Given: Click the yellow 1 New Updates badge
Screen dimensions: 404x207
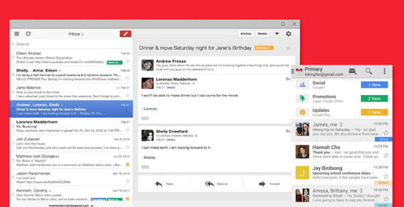Looking at the screenshot, I should [374, 112].
